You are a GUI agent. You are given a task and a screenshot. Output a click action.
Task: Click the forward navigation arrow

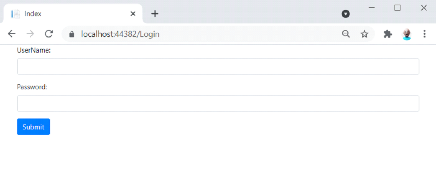click(x=30, y=34)
